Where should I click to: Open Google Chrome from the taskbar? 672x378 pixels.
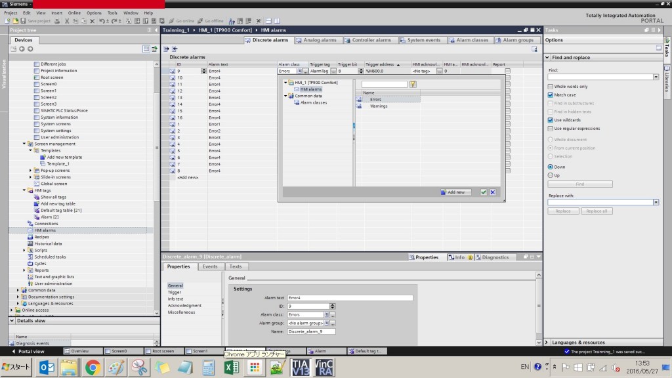[93, 367]
